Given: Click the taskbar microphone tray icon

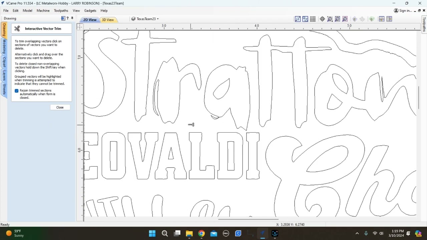Looking at the screenshot, I should (366, 233).
